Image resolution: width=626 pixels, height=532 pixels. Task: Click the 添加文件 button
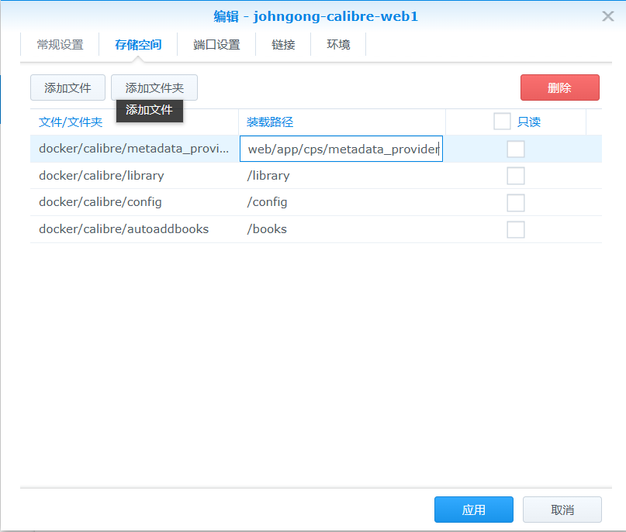click(67, 88)
